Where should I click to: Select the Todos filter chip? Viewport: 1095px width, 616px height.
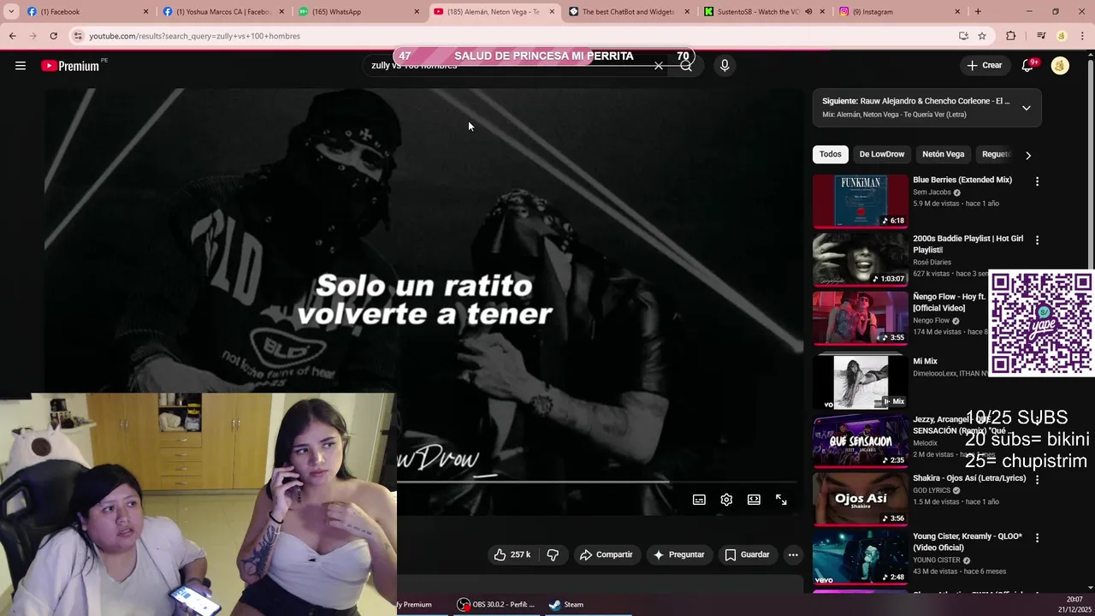[x=830, y=154]
